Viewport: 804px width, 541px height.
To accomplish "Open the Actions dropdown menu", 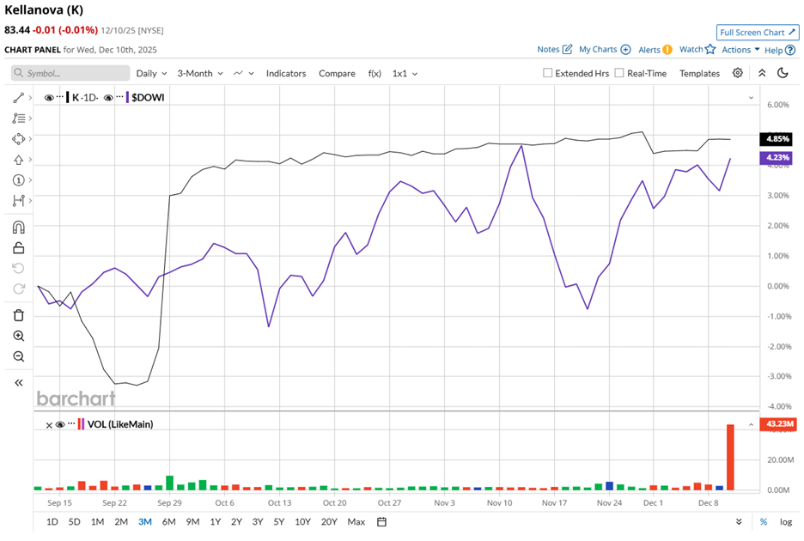I will tap(740, 50).
